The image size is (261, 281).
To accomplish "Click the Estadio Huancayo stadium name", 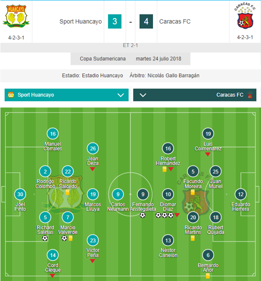I will [102, 75].
